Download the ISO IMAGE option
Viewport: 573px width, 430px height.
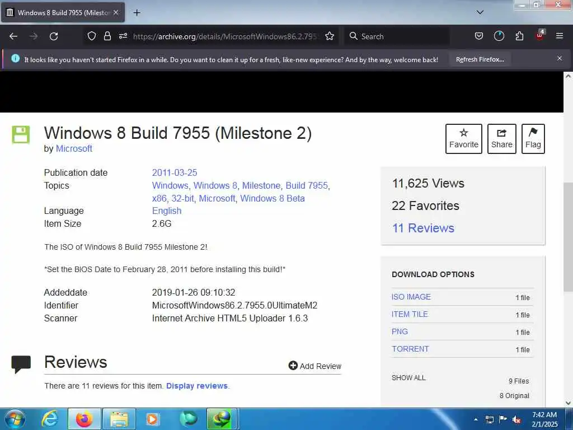click(x=411, y=297)
